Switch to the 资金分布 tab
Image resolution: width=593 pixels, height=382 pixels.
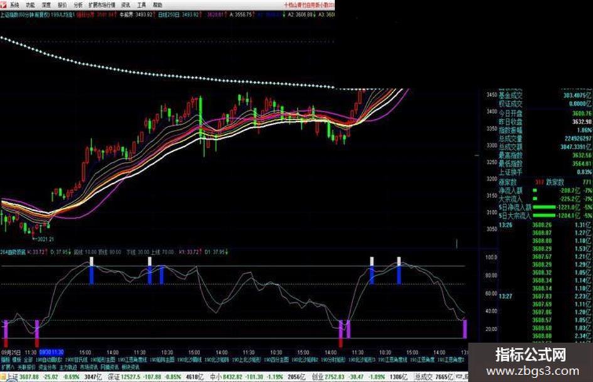pos(47,367)
